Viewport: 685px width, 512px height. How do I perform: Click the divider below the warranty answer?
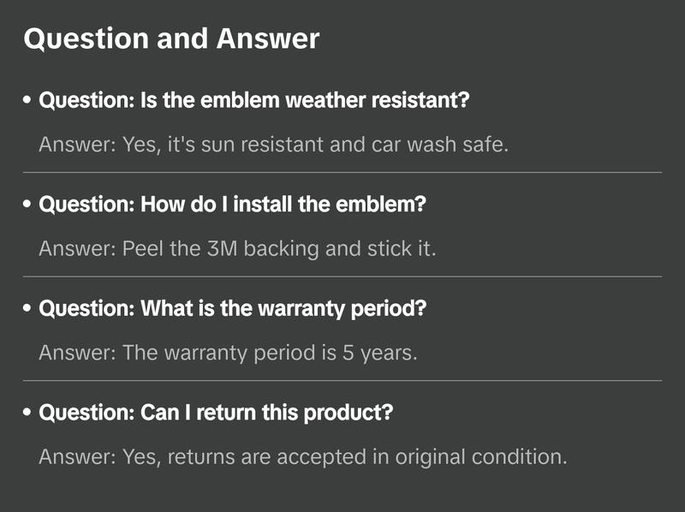(342, 380)
